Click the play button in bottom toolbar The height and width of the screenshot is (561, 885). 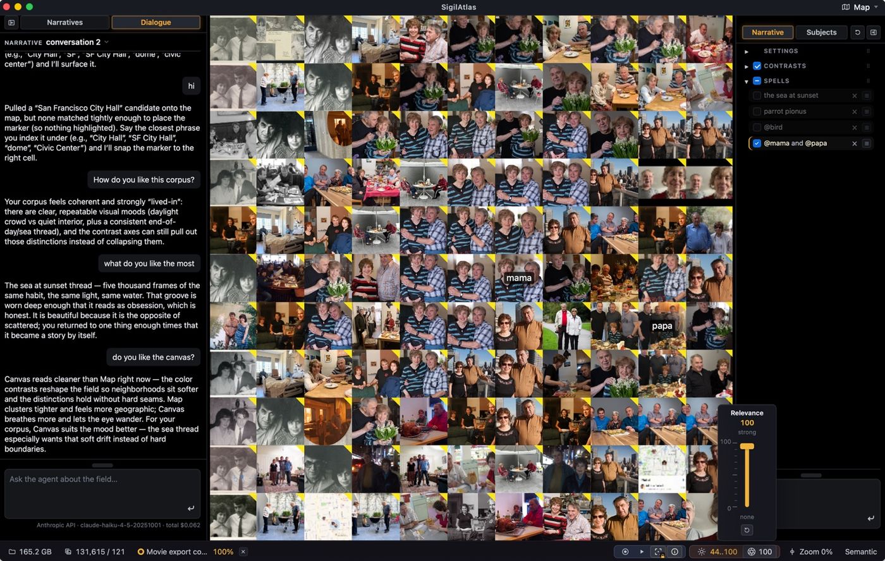pos(642,552)
